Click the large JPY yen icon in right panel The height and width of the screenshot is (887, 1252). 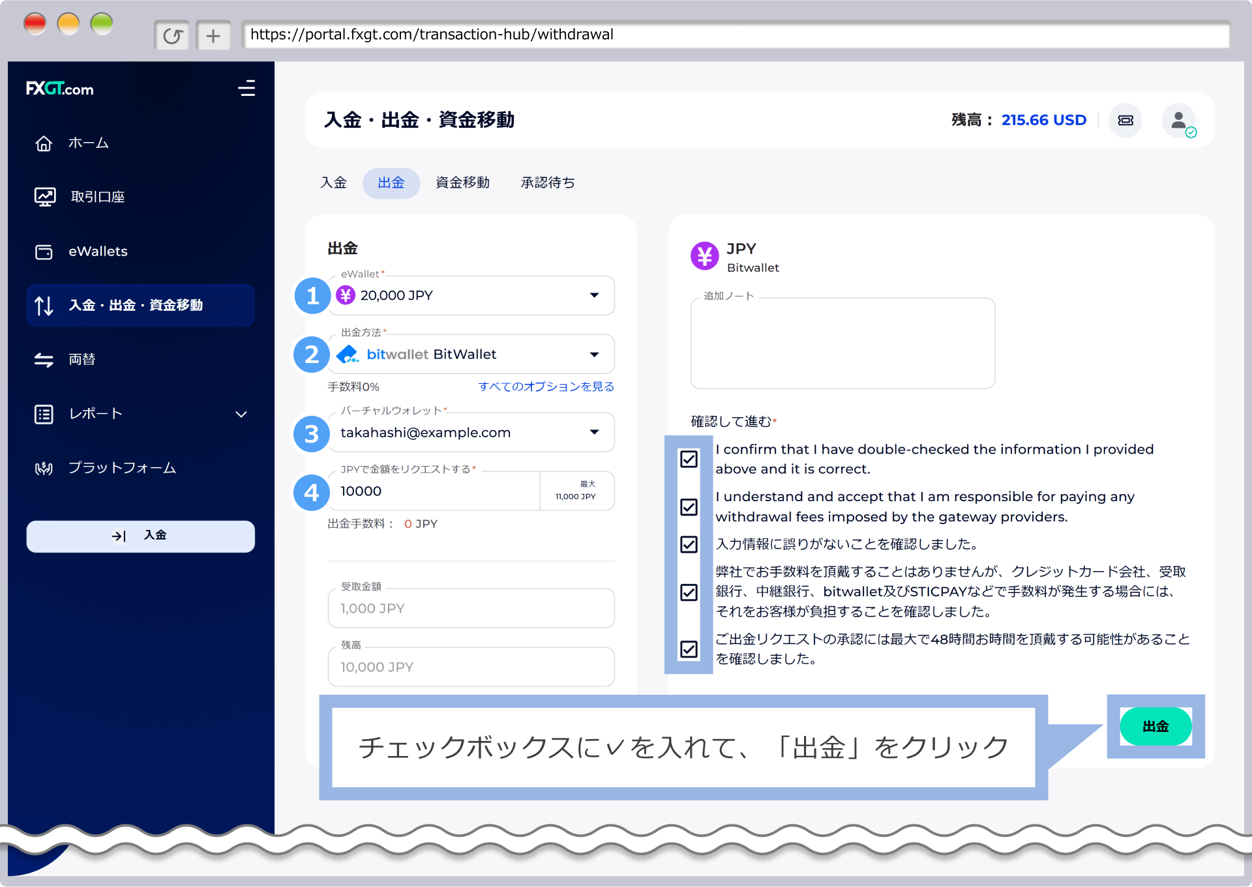pos(705,256)
